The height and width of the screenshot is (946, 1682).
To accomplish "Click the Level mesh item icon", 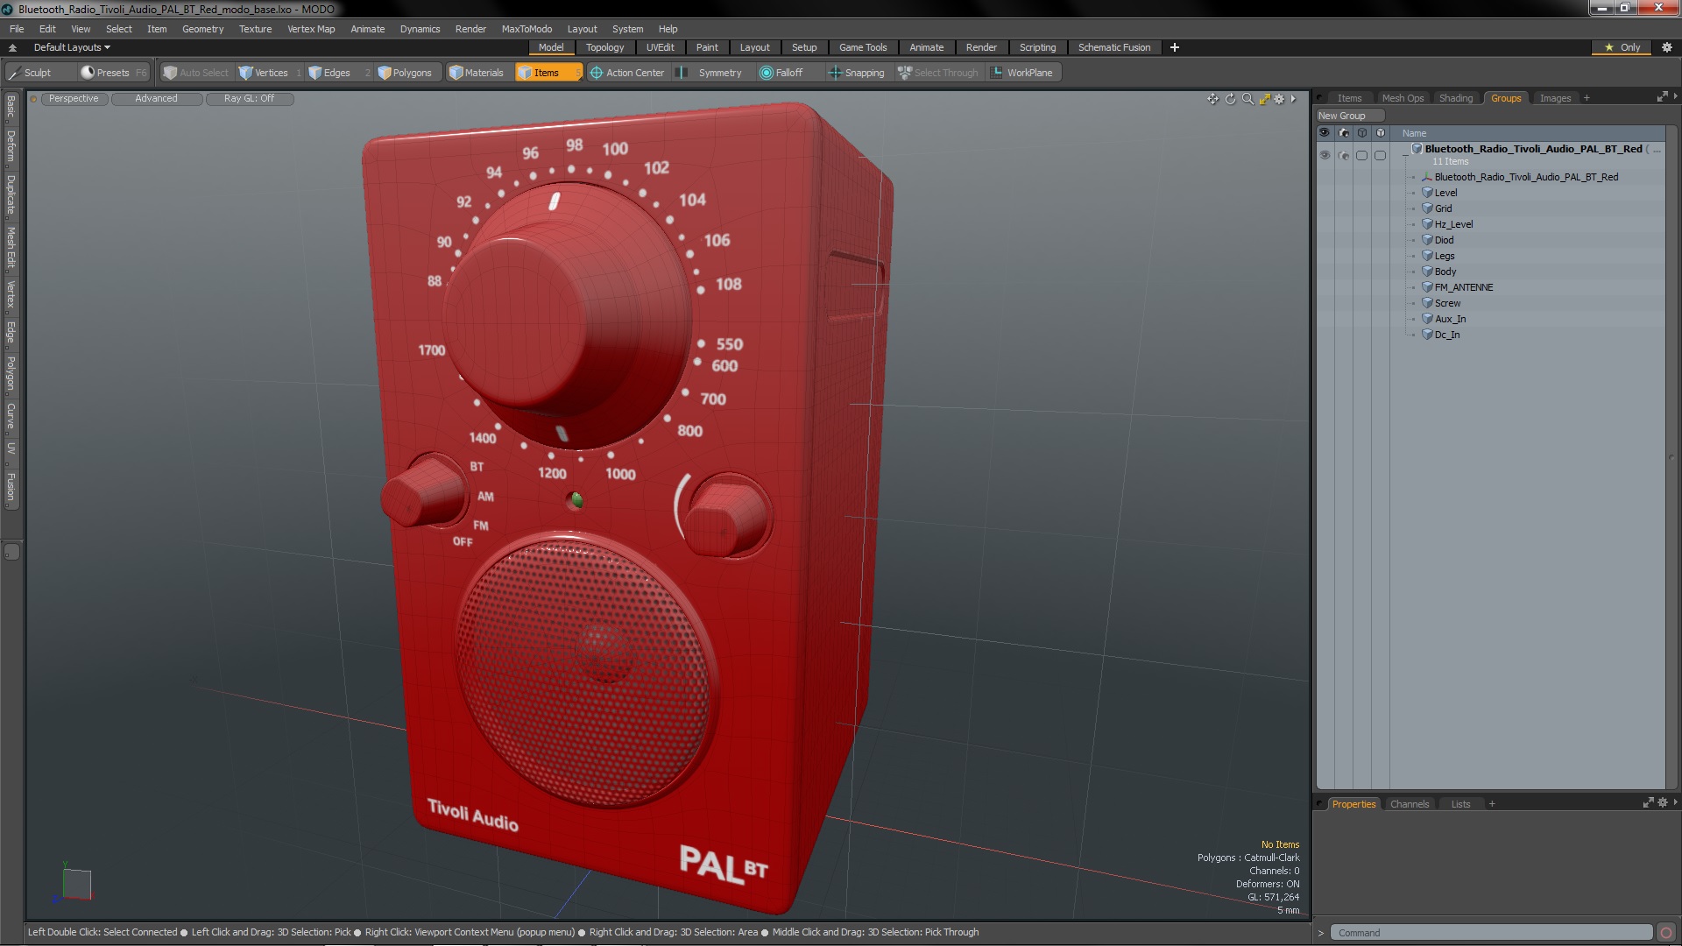I will (x=1427, y=193).
